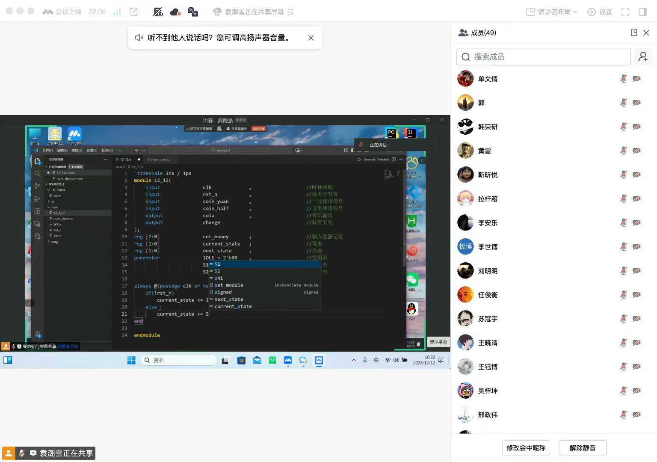Click the pop-out window icon in top bar
657x462 pixels.
tap(133, 12)
